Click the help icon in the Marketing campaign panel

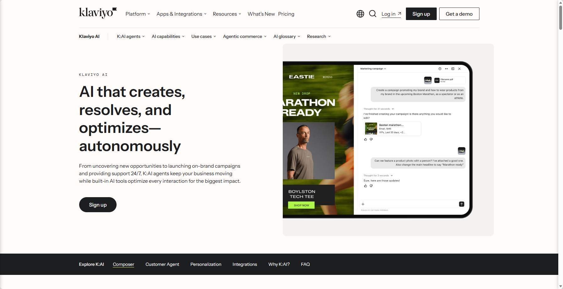(x=440, y=69)
